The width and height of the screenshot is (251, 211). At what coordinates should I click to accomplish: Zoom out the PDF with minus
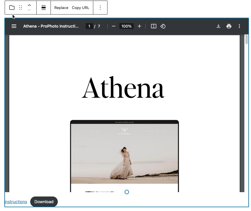(x=114, y=26)
